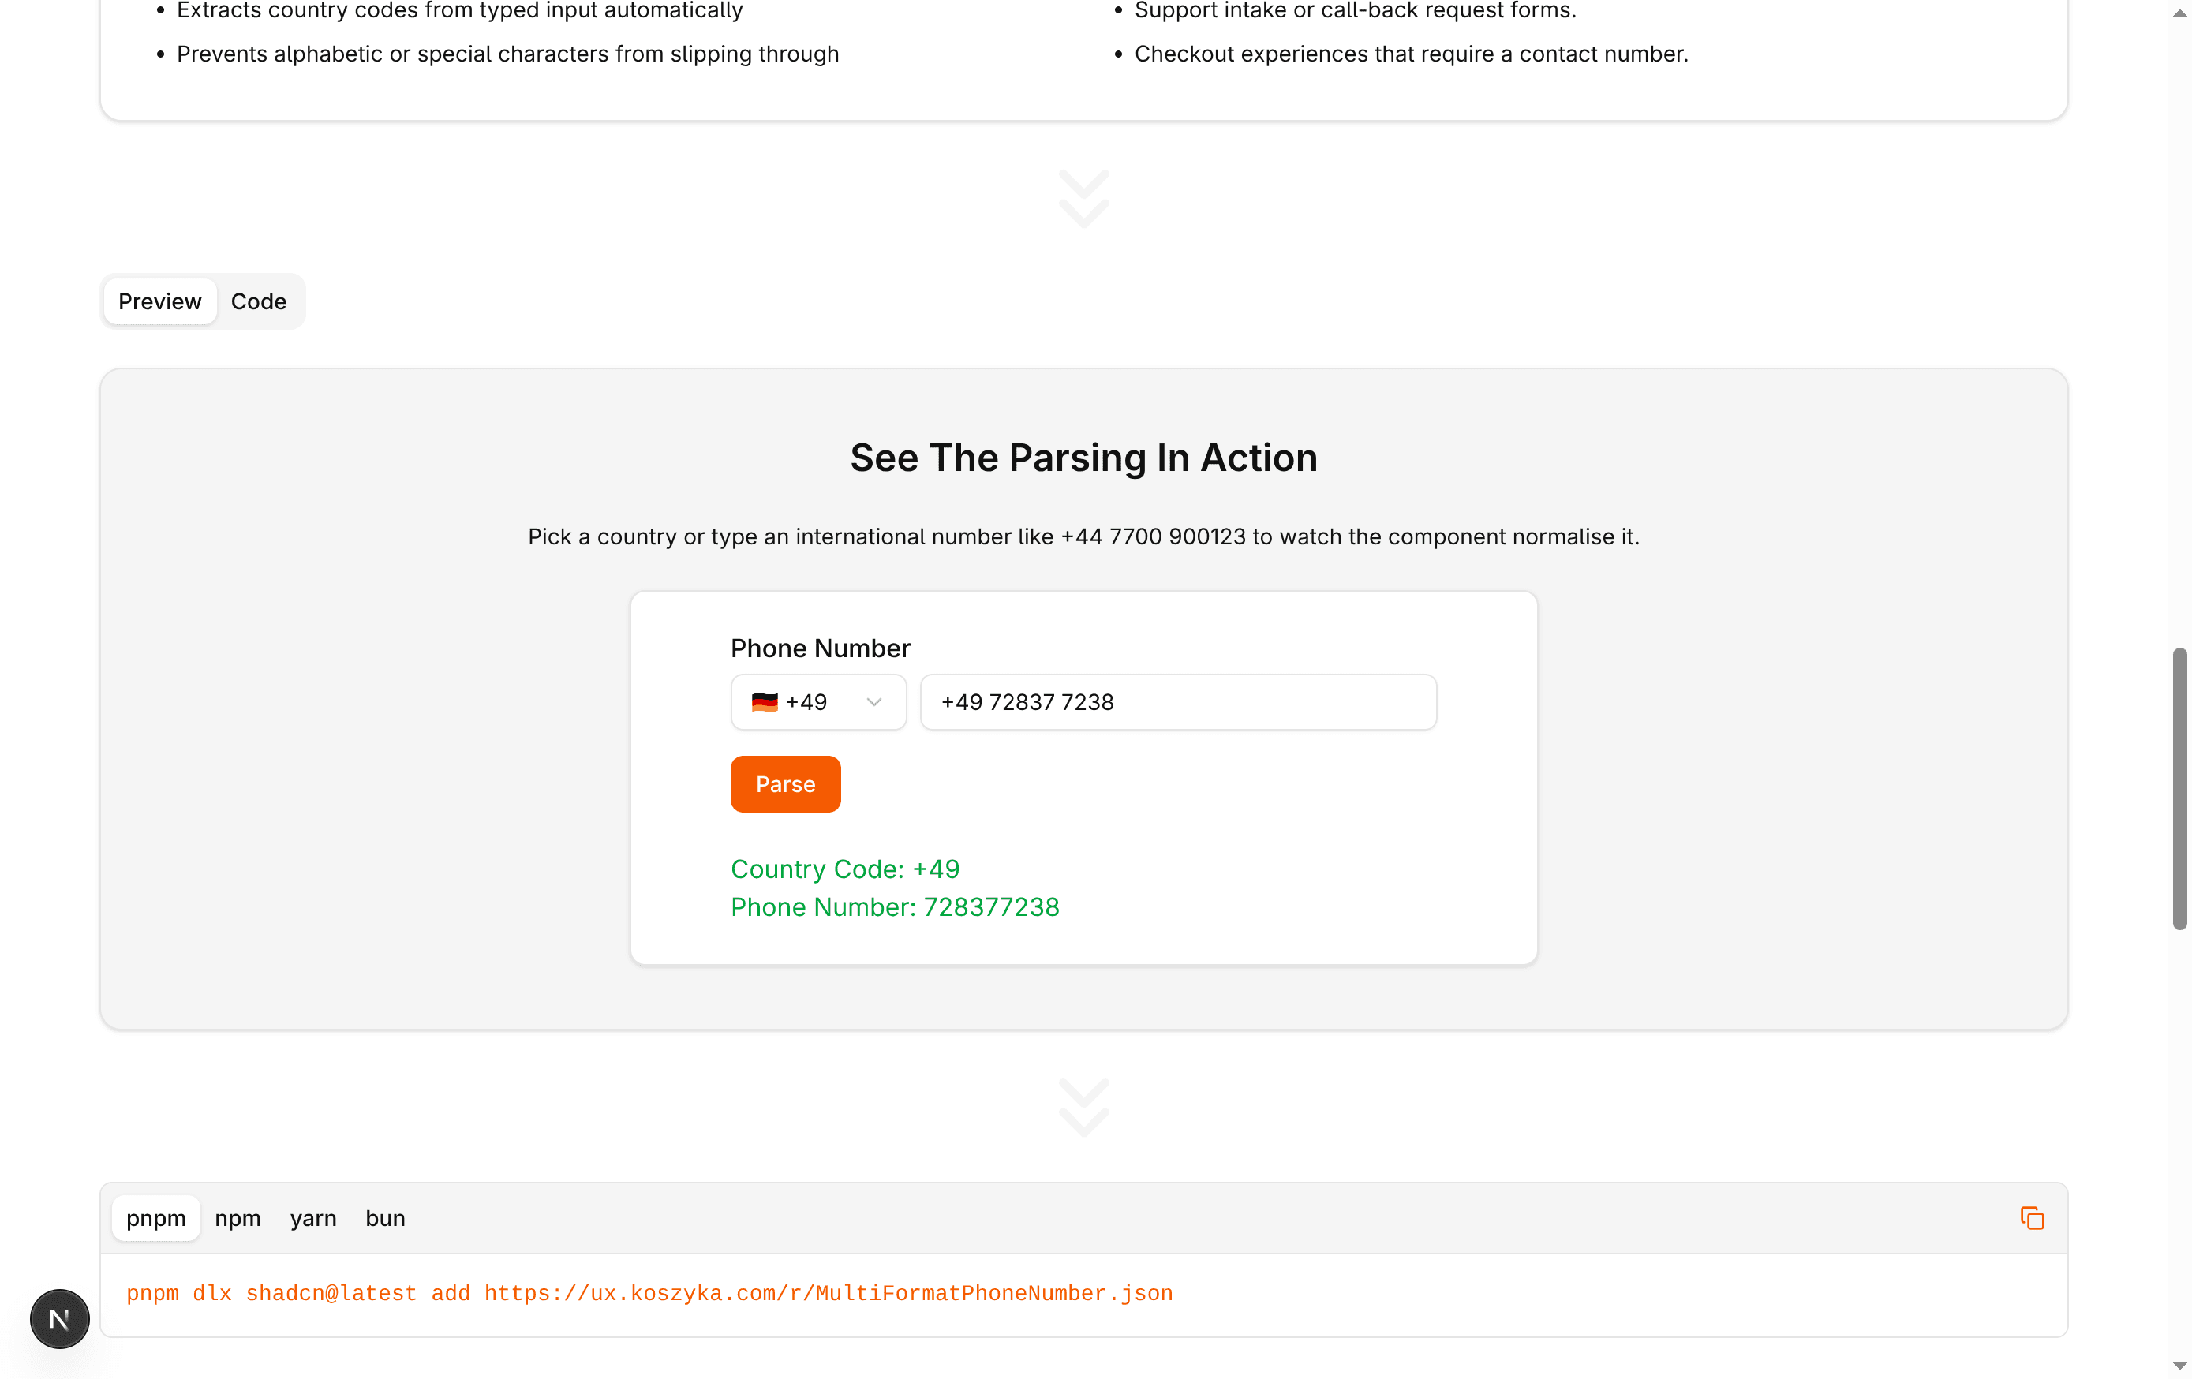Select the pnpm package manager tab
The height and width of the screenshot is (1379, 2192).
[155, 1218]
